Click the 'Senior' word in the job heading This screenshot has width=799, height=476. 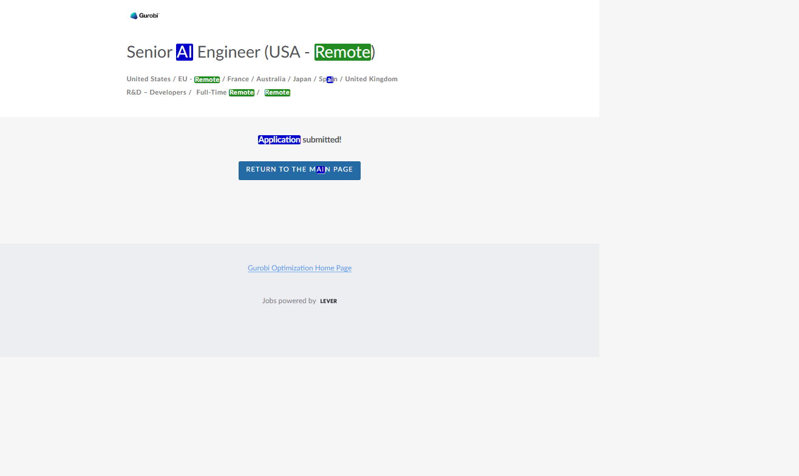[x=149, y=52]
